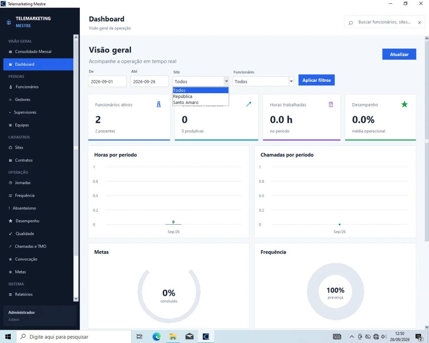The width and height of the screenshot is (429, 343).
Task: Open File Explorer from the taskbar
Action: click(x=173, y=336)
